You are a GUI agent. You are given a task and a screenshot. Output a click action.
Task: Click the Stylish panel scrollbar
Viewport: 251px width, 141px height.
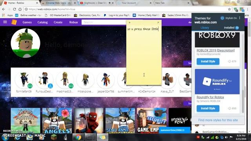[243, 101]
